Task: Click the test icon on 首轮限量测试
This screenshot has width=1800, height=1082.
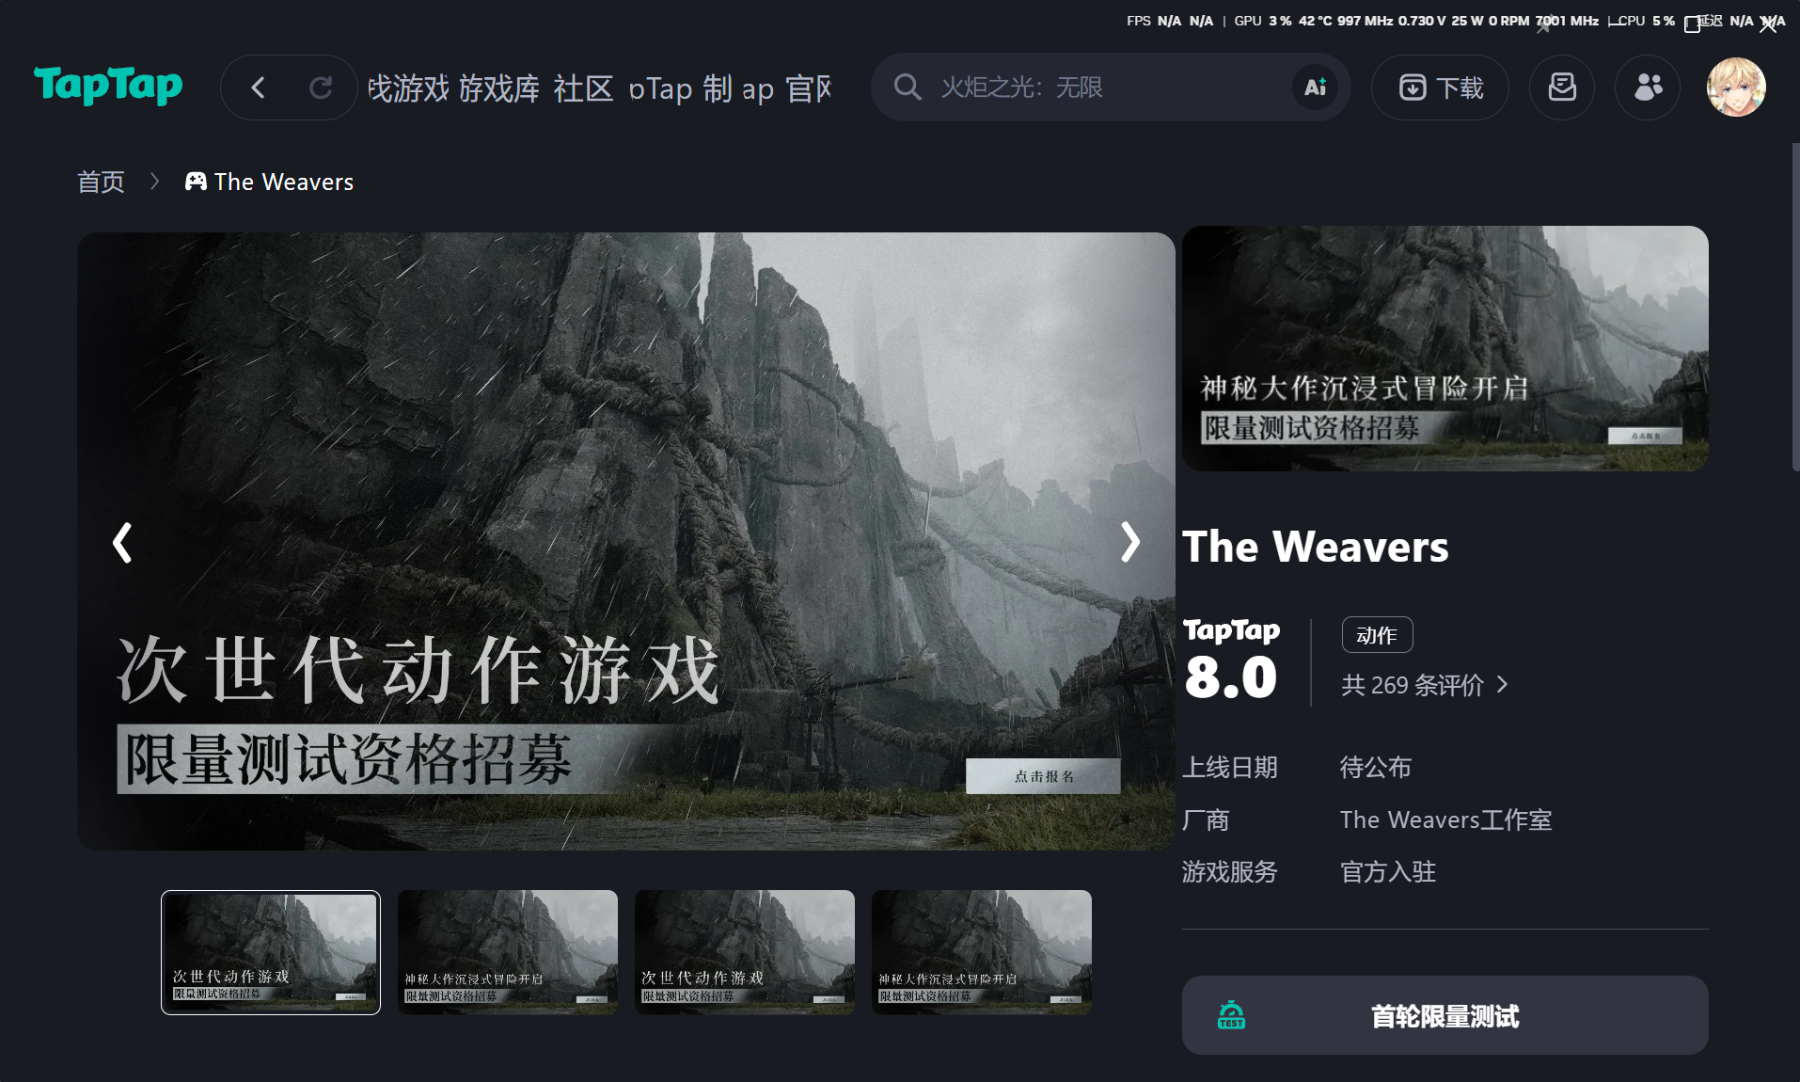Action: tap(1231, 1015)
